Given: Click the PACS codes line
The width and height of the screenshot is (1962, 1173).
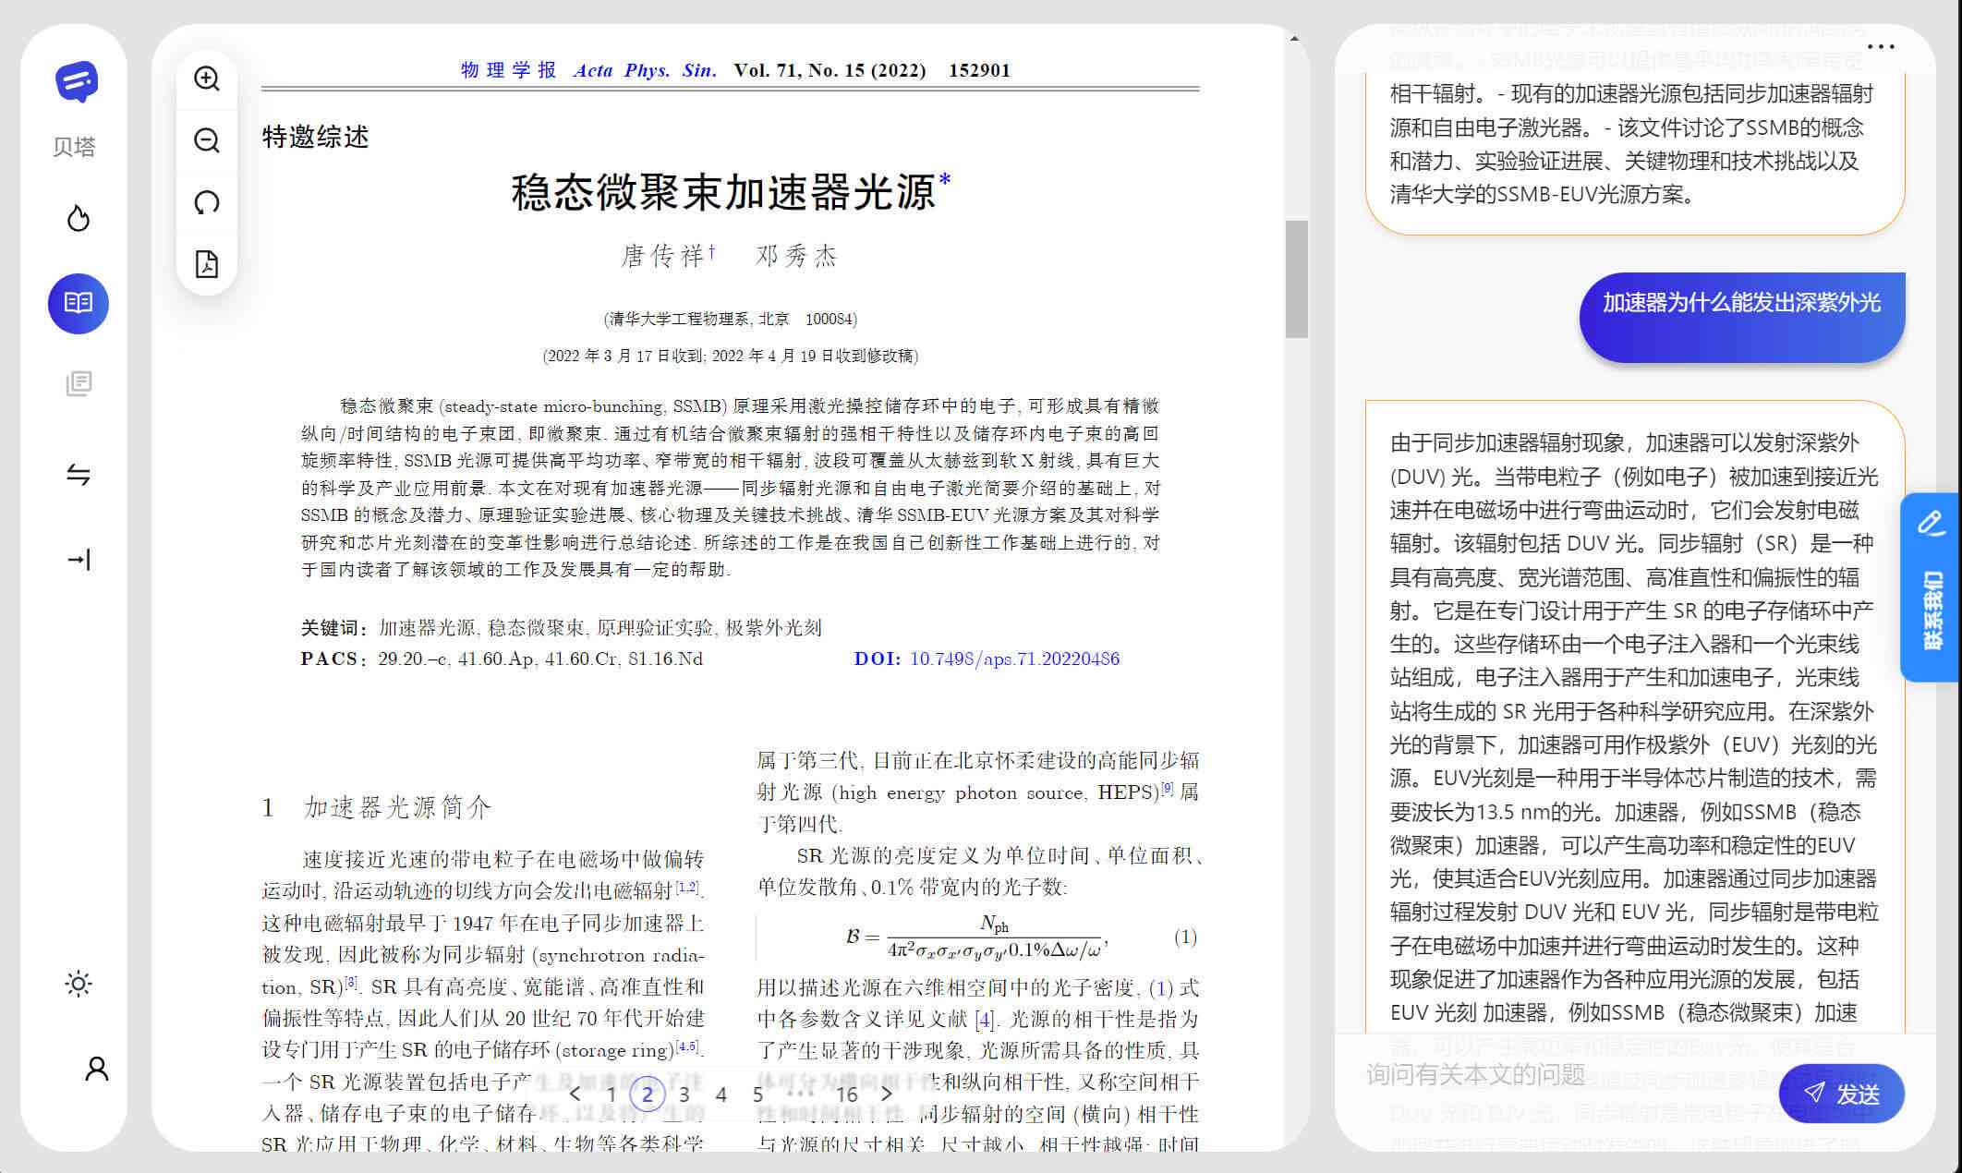Looking at the screenshot, I should coord(502,659).
